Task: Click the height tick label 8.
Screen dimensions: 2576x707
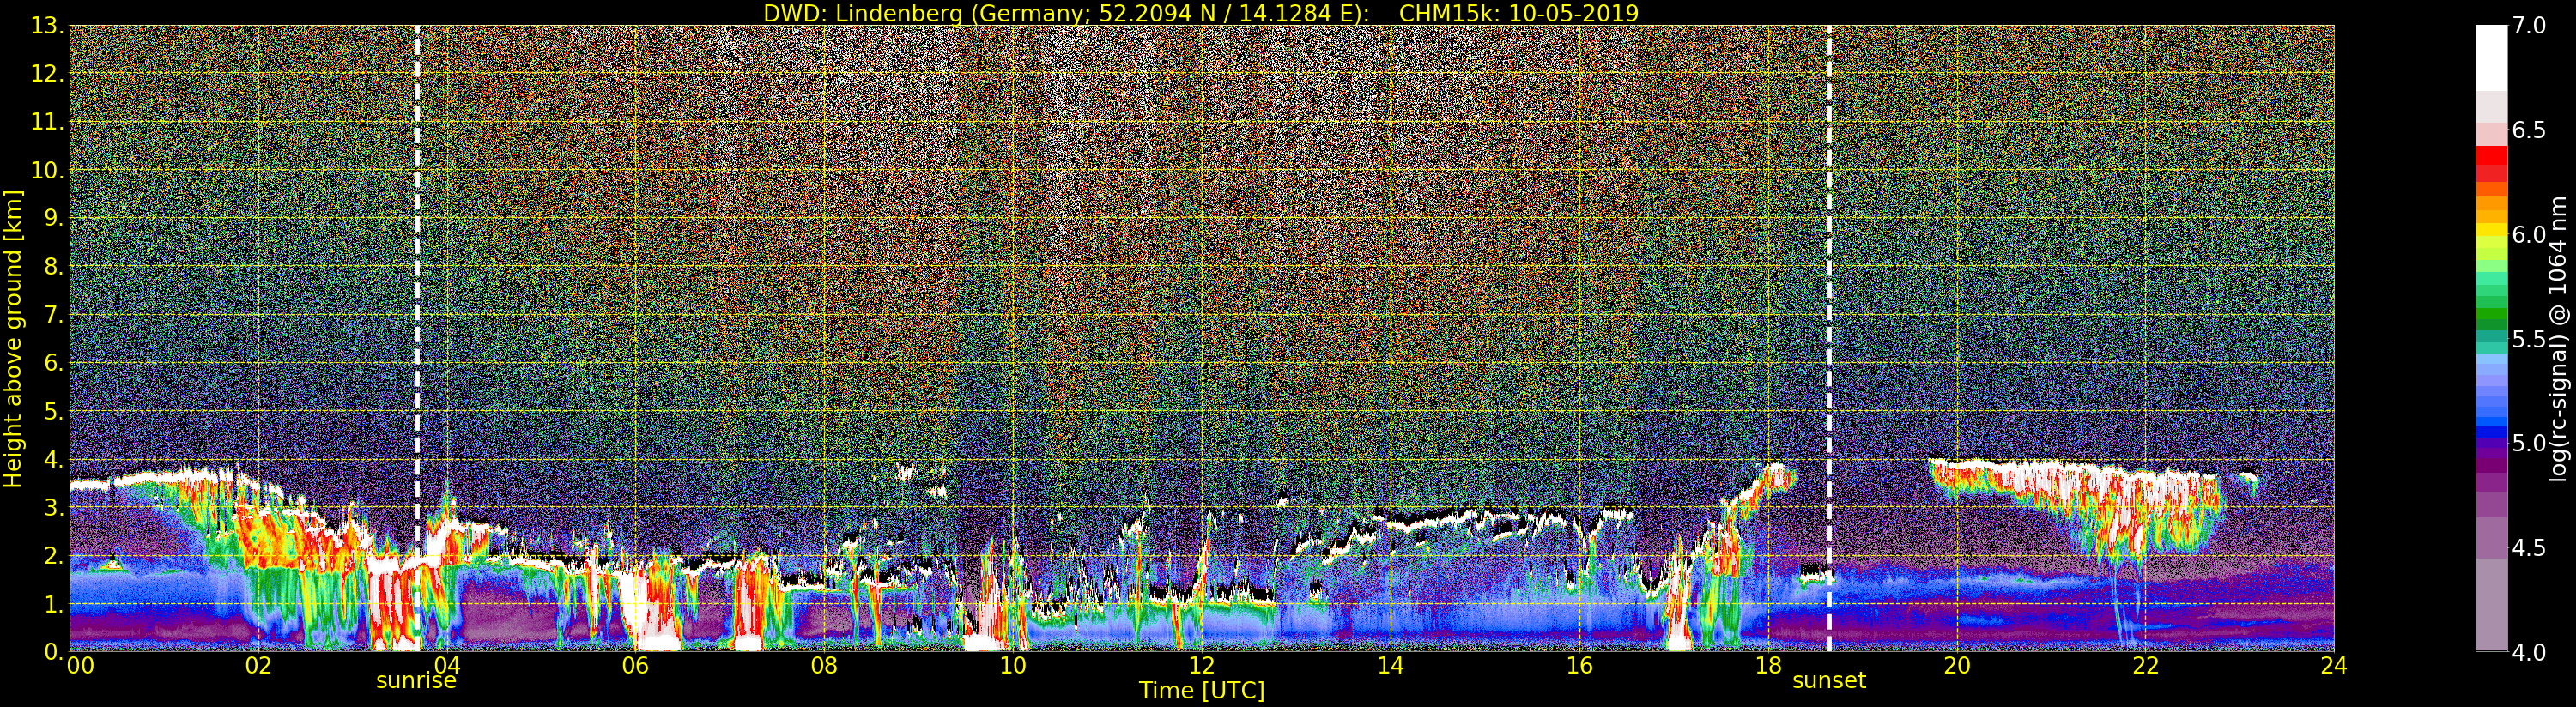Action: click(x=53, y=267)
